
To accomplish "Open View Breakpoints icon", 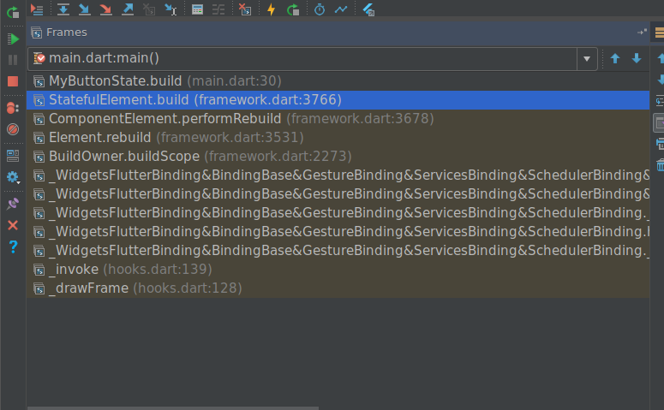I will point(13,108).
